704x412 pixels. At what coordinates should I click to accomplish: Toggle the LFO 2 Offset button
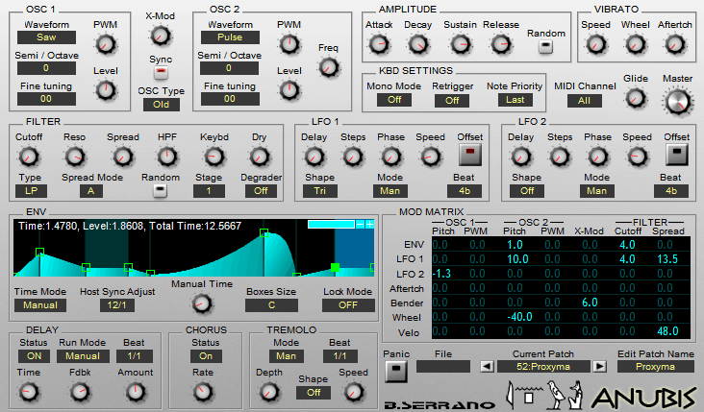[677, 154]
